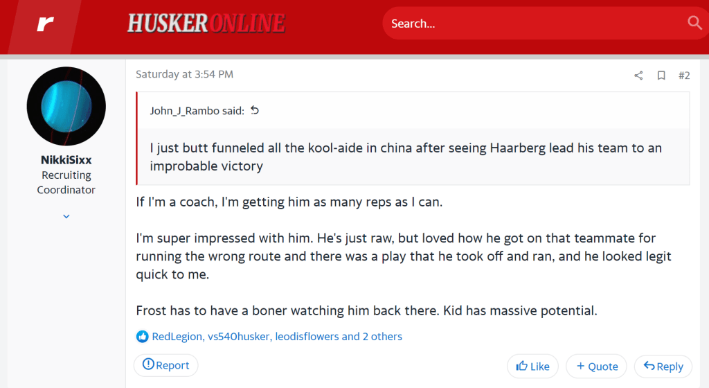Screen dimensions: 709x388
Task: Click the HuskerOnline site logo
Action: click(206, 24)
